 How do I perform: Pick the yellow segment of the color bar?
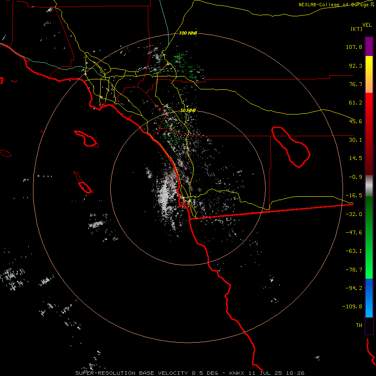coord(369,74)
